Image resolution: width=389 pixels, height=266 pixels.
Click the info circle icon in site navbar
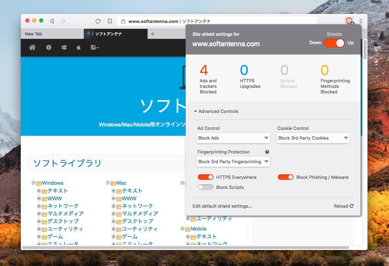coord(48,47)
